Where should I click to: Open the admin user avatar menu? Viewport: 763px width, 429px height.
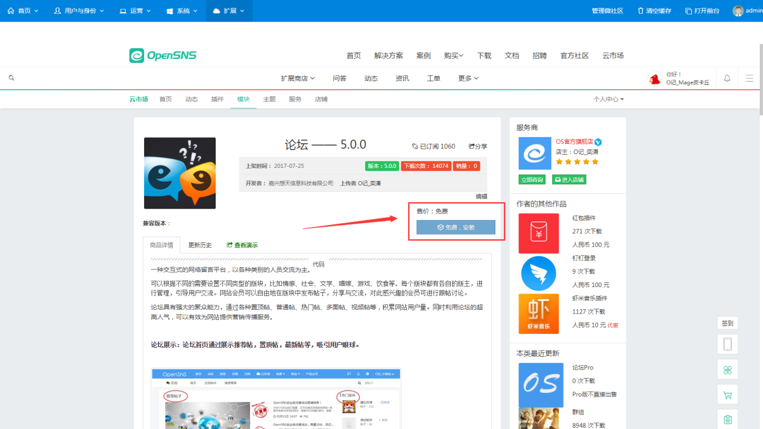(x=747, y=11)
